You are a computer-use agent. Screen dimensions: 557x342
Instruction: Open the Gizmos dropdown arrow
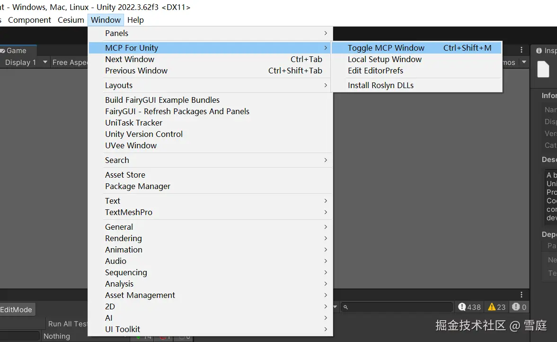pyautogui.click(x=524, y=62)
